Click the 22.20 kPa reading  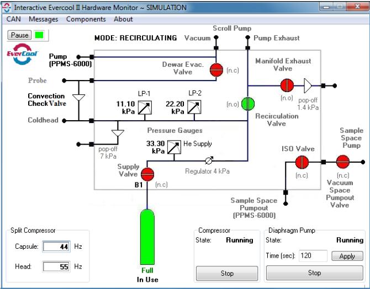[x=175, y=108]
